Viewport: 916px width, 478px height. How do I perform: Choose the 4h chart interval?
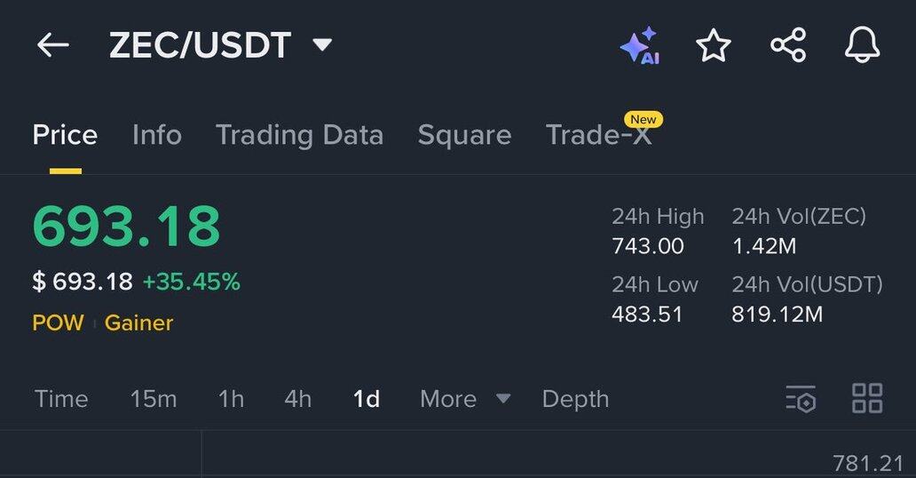pos(297,399)
